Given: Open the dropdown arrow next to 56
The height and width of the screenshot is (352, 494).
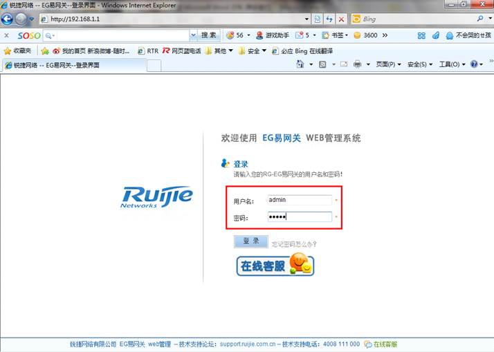Looking at the screenshot, I should (x=248, y=35).
